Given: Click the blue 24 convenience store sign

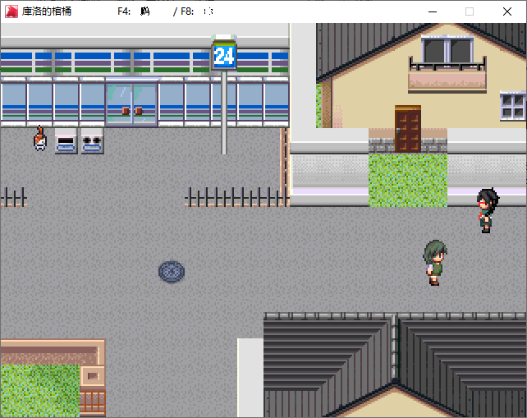Looking at the screenshot, I should point(224,56).
